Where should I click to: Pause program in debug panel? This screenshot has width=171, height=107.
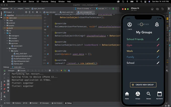5,81
